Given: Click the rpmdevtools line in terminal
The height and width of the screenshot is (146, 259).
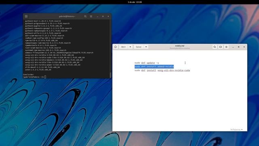Looking at the screenshot, I should [41, 45].
